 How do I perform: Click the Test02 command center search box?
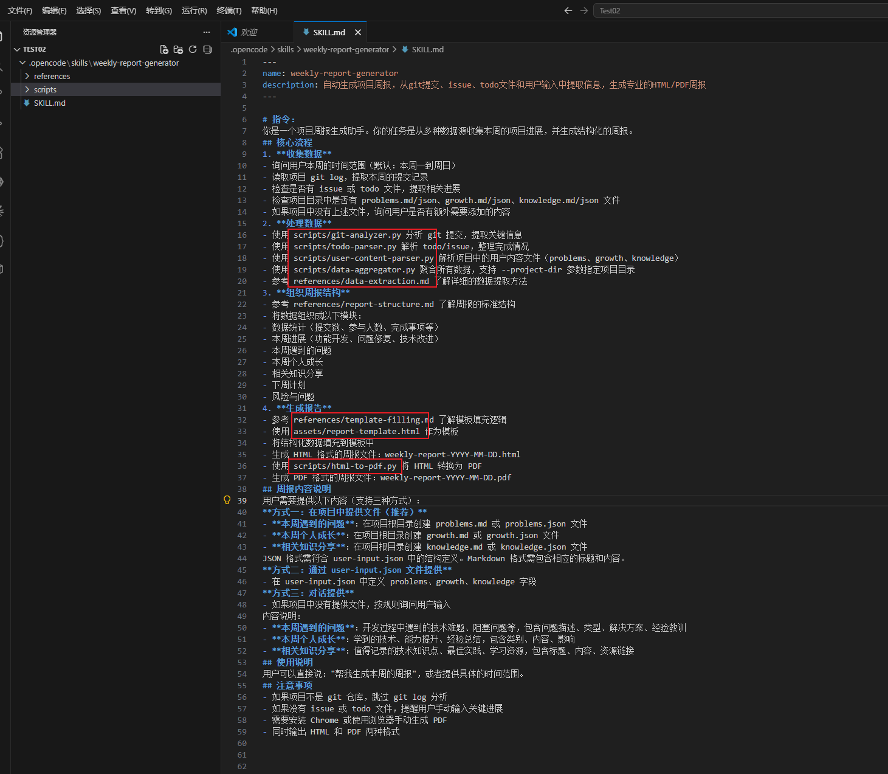pos(740,10)
